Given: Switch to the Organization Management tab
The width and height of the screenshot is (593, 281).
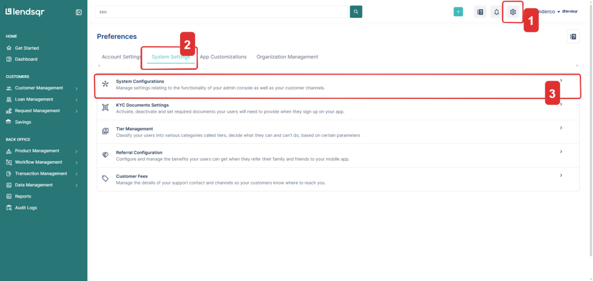Looking at the screenshot, I should point(287,57).
